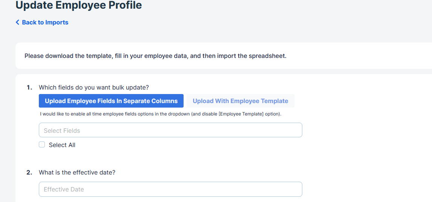This screenshot has width=432, height=202.
Task: Click the note about enabling all time employee fields
Action: 161,114
